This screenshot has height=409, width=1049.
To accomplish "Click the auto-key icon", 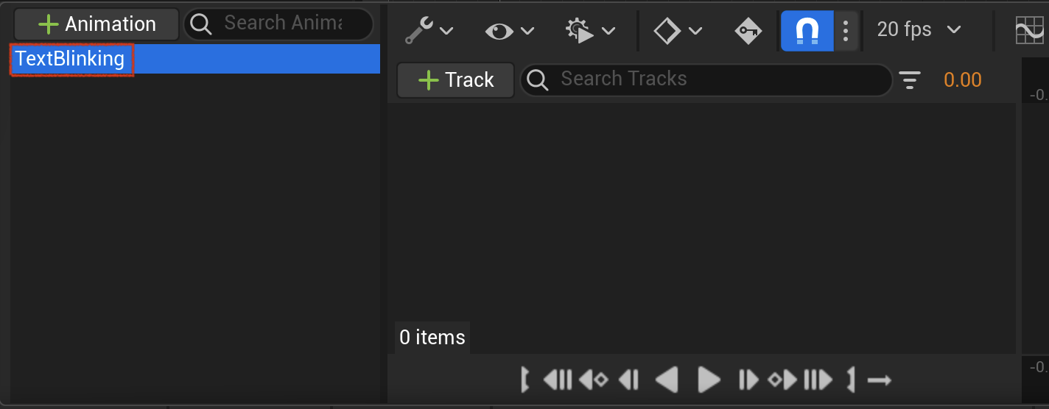I will (x=748, y=30).
